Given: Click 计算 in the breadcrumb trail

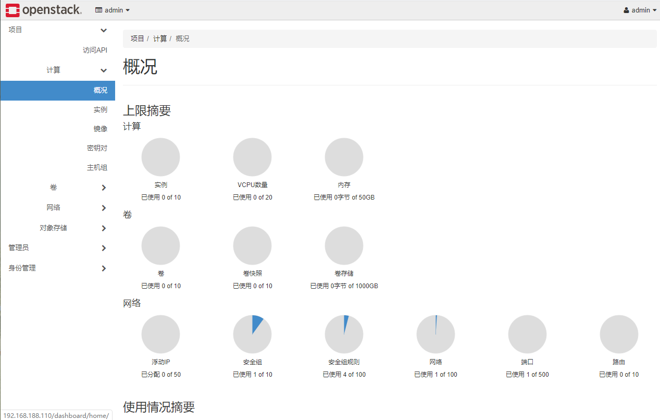Looking at the screenshot, I should pos(159,38).
